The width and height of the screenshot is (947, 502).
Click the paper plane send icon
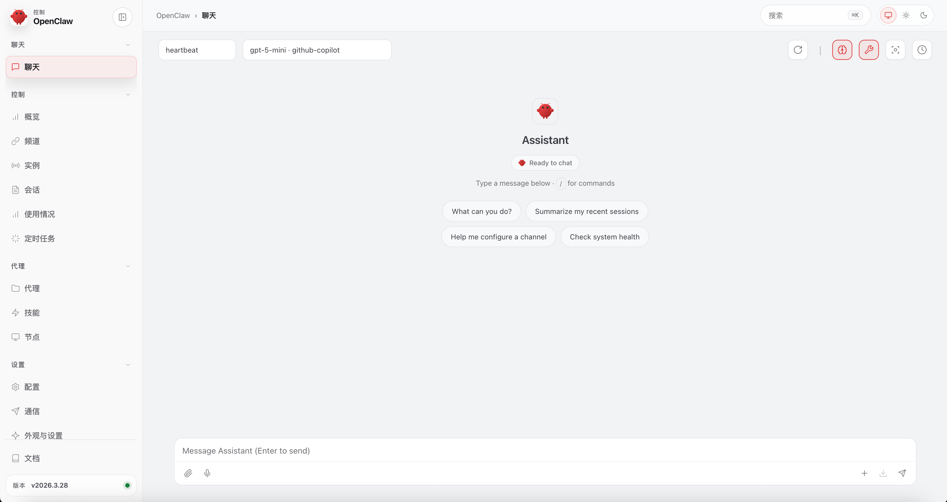point(902,473)
